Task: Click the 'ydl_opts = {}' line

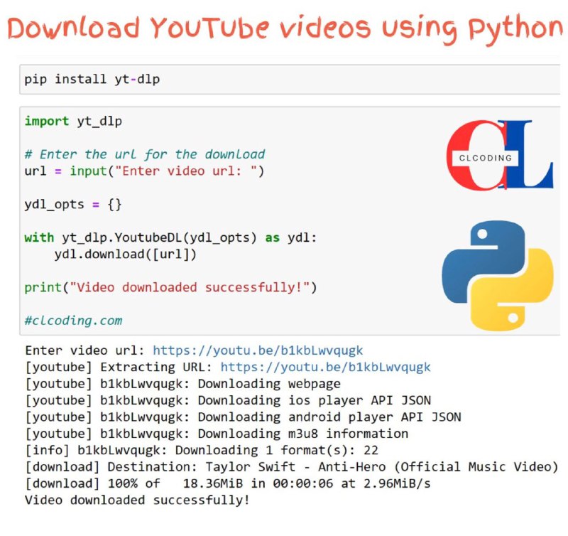Action: coord(73,205)
